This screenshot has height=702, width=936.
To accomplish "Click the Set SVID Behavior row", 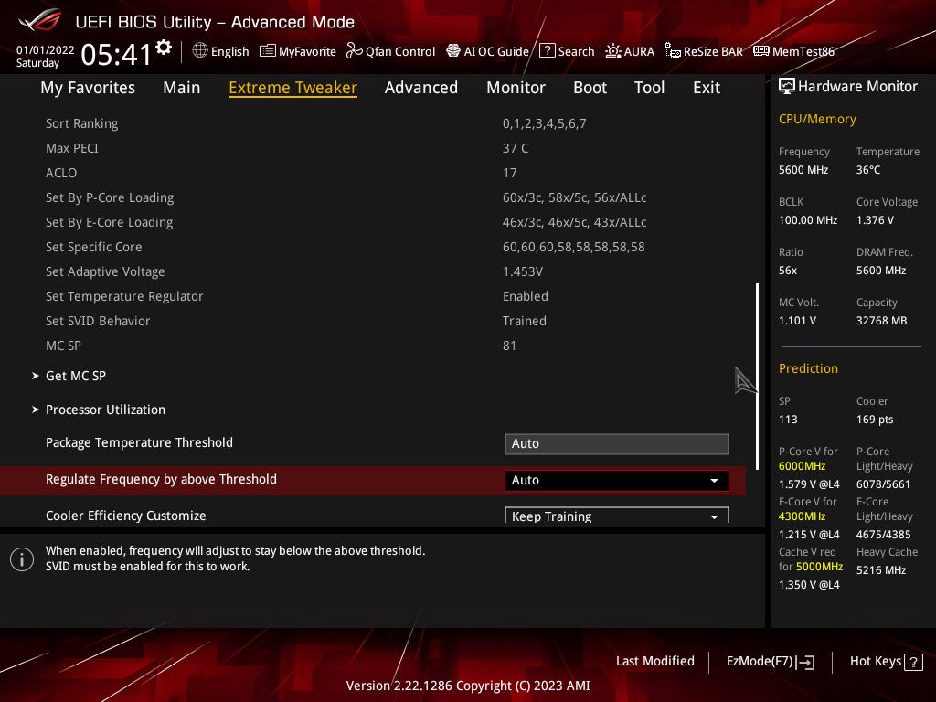I will [x=373, y=321].
